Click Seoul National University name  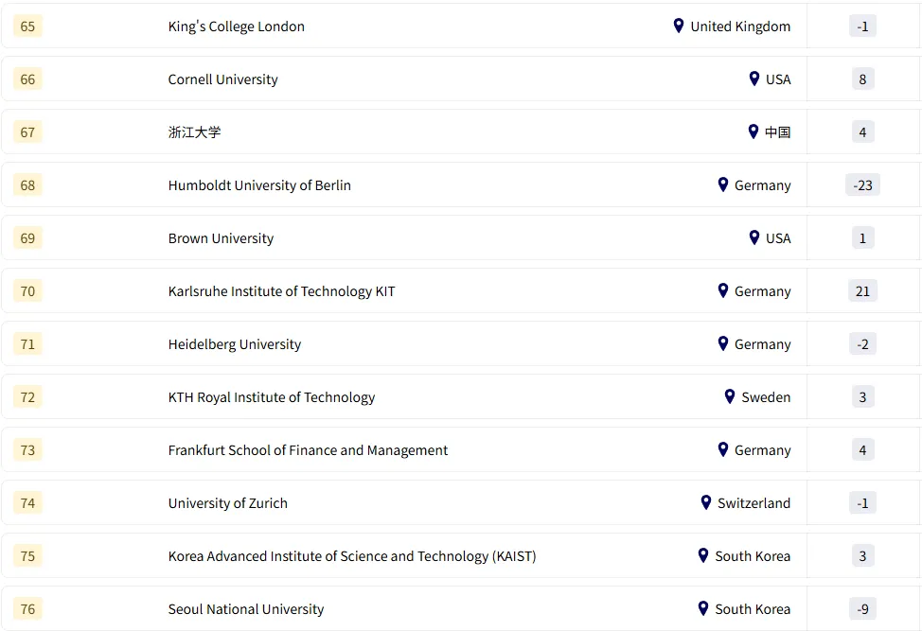coord(246,609)
